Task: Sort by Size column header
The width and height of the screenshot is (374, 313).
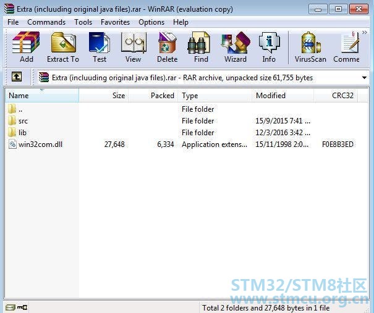Action: coord(104,95)
